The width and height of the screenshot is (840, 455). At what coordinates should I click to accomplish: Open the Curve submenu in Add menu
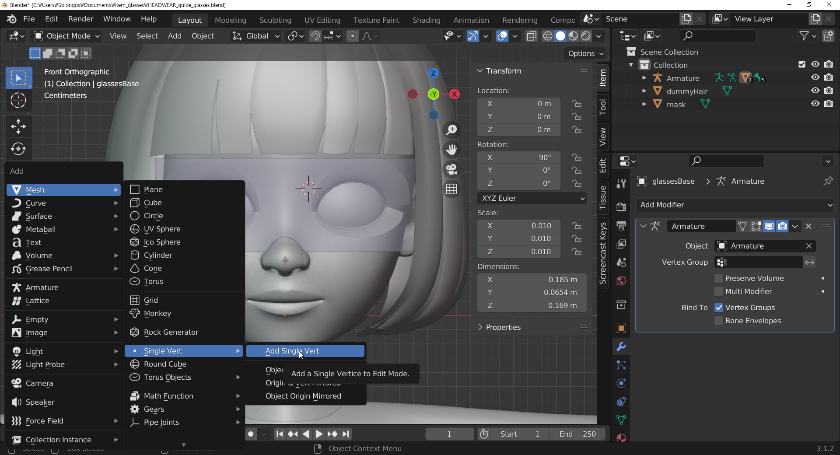click(x=64, y=203)
